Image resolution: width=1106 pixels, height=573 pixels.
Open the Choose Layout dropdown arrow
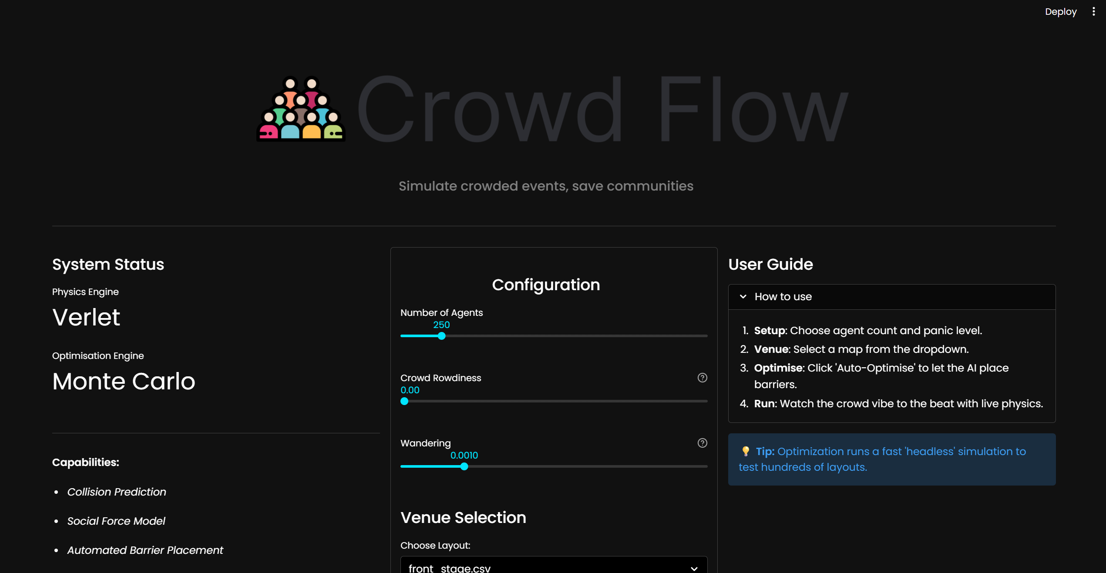694,568
